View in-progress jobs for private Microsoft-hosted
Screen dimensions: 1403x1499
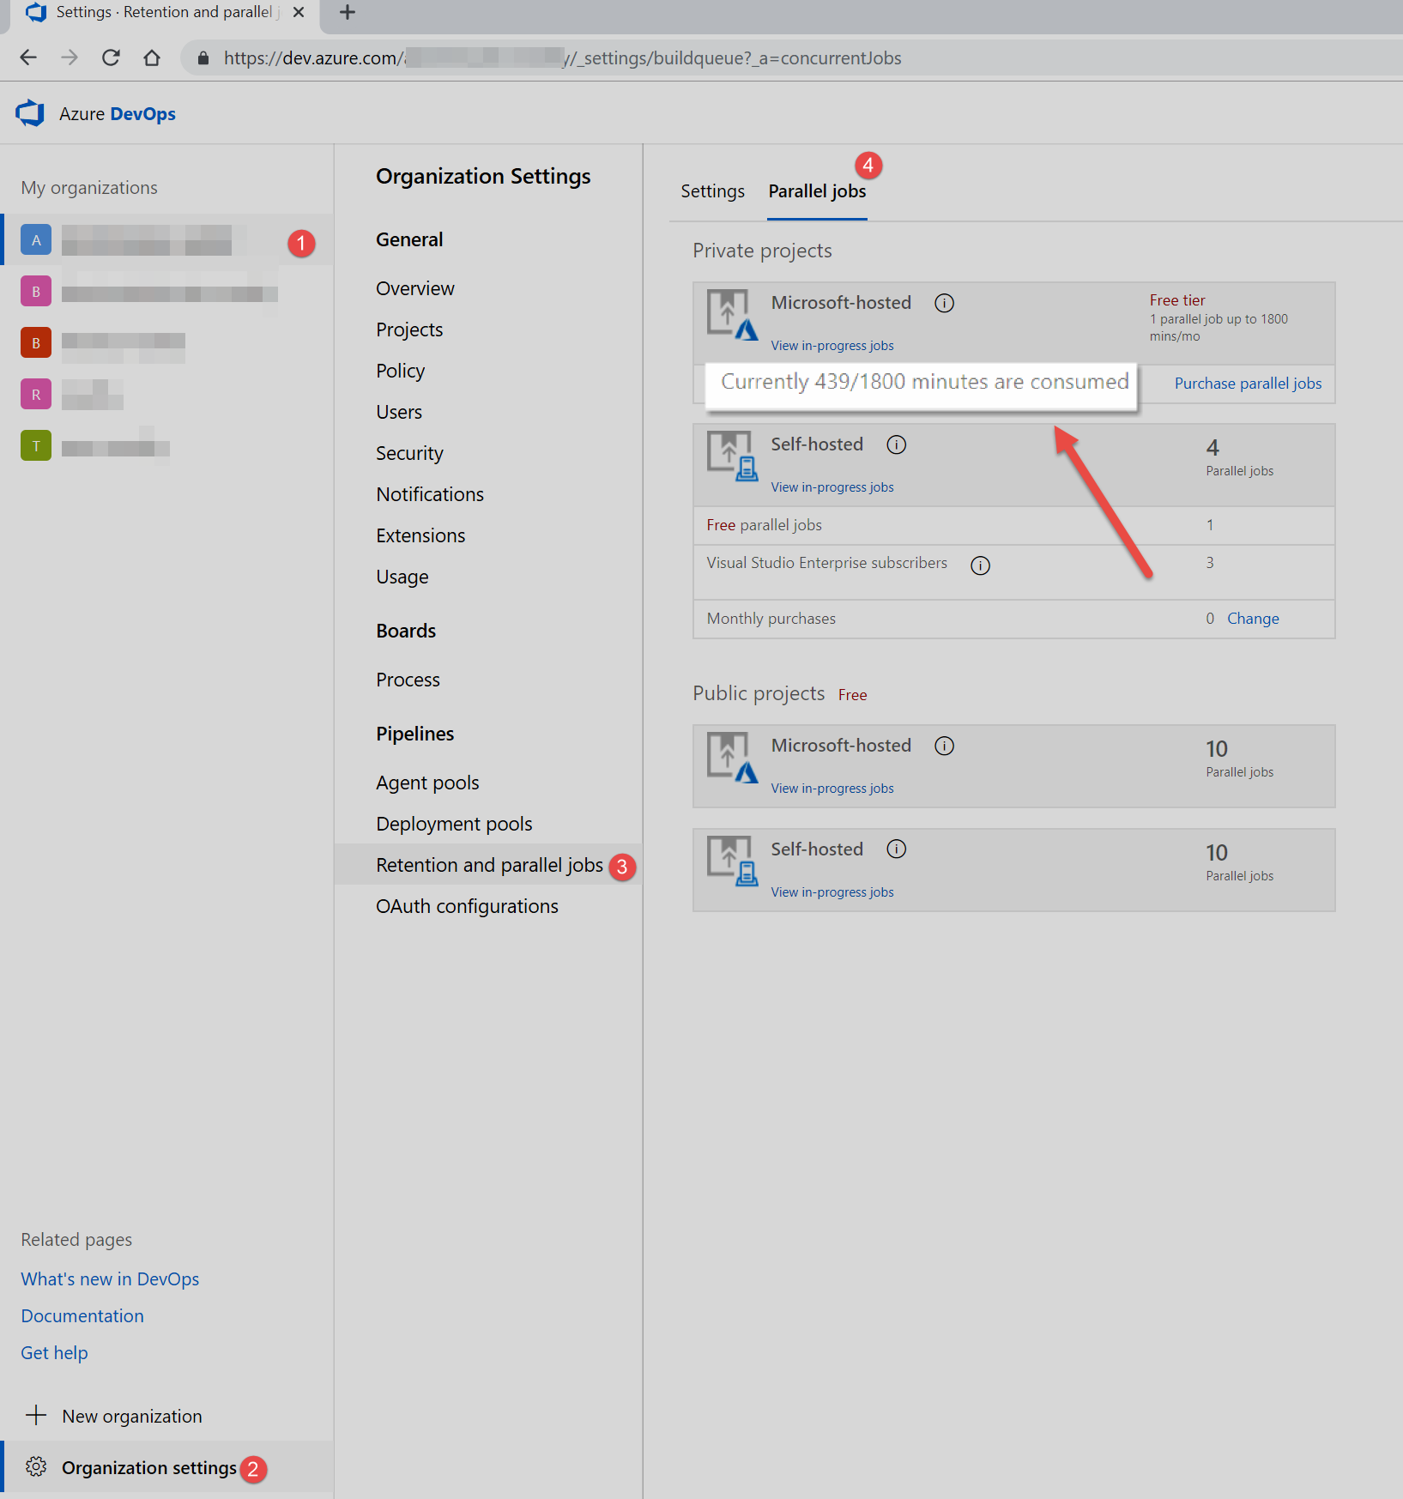coord(832,346)
